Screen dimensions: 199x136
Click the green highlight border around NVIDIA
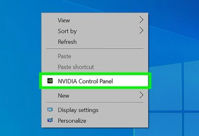(95, 74)
